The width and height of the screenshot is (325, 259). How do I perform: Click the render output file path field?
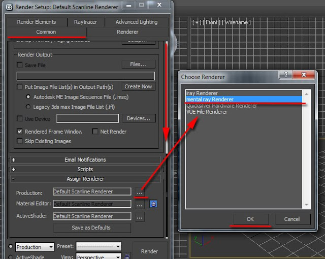86,76
